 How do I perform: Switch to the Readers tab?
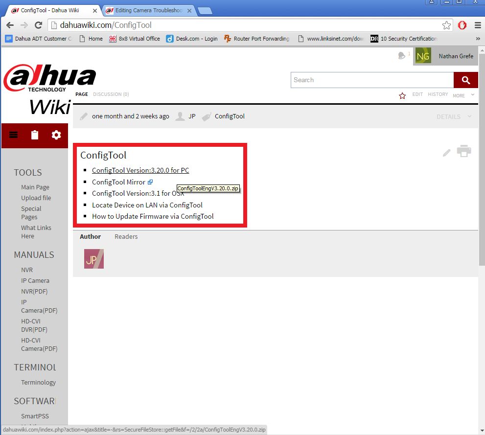click(x=126, y=236)
